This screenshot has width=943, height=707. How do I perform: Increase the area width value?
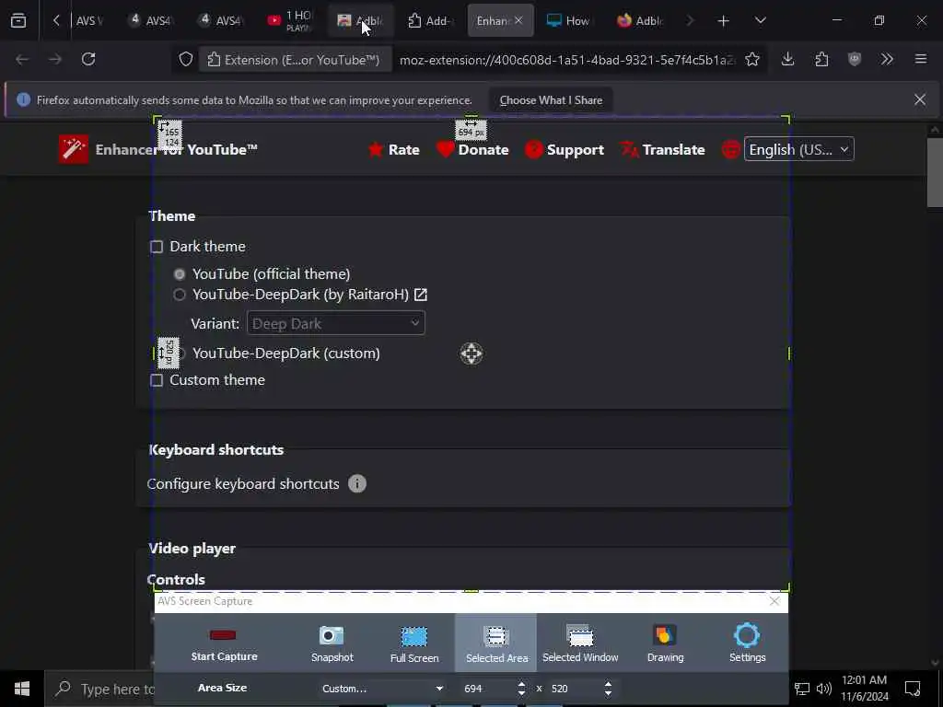point(521,684)
